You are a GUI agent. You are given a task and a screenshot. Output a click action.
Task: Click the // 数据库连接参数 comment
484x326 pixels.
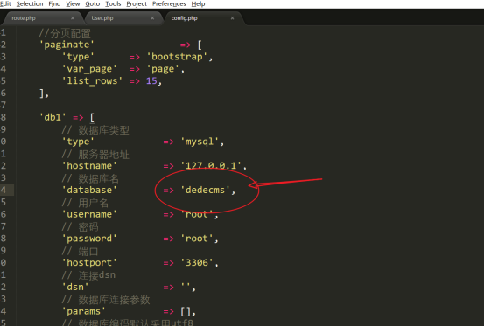[106, 300]
